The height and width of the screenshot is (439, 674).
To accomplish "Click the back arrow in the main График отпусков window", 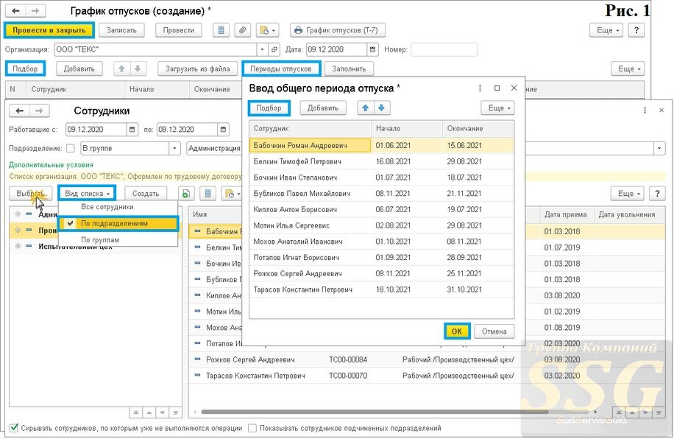I will [15, 11].
